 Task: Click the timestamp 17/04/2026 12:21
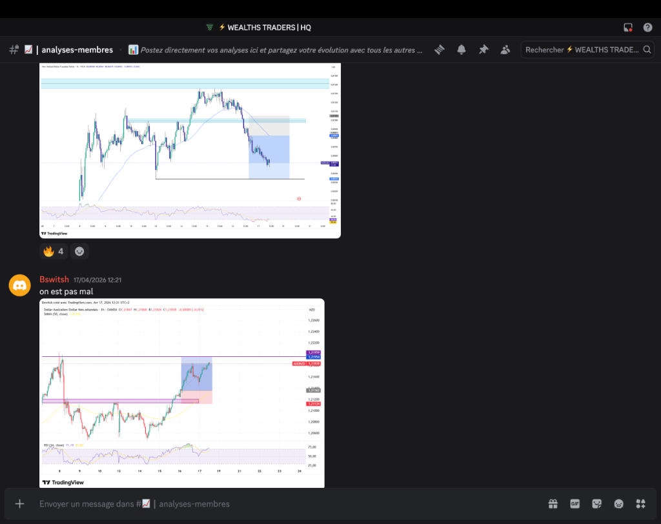(x=97, y=280)
